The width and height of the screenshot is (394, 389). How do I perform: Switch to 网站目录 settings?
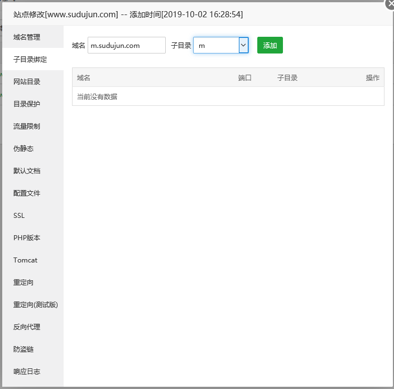(x=27, y=82)
